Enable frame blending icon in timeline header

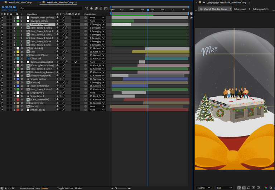tap(96, 8)
